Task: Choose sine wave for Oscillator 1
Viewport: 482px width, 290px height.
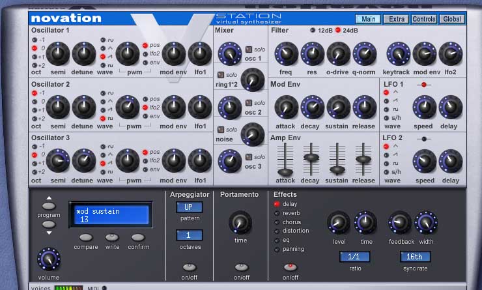Action: point(103,40)
